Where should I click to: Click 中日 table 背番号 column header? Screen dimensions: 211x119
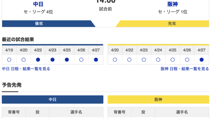coord(14,112)
